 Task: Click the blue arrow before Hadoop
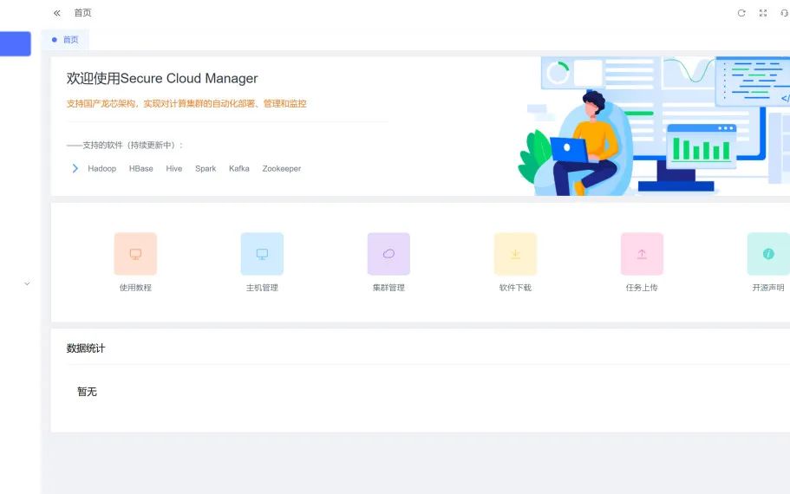pyautogui.click(x=75, y=168)
